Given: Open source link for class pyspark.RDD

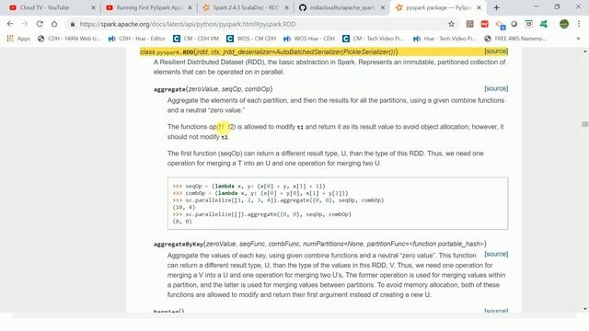Looking at the screenshot, I should [x=496, y=51].
